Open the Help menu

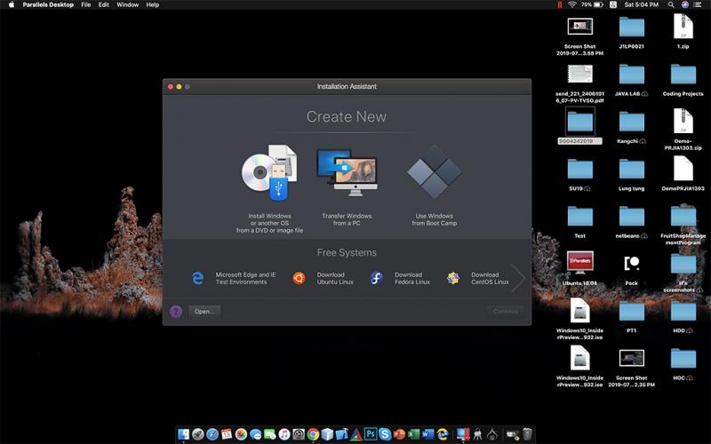(152, 4)
